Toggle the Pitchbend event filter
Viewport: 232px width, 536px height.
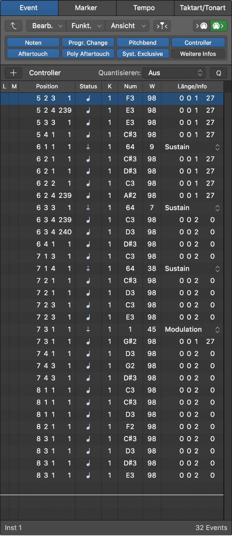(143, 43)
